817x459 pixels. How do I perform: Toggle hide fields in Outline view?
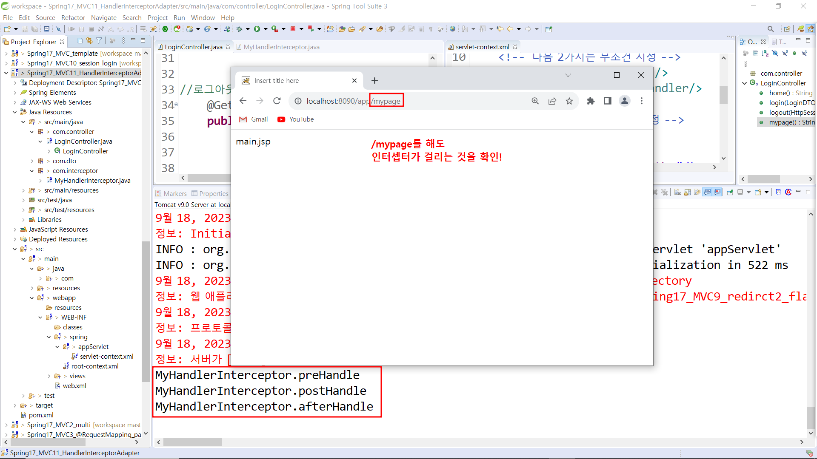[775, 54]
